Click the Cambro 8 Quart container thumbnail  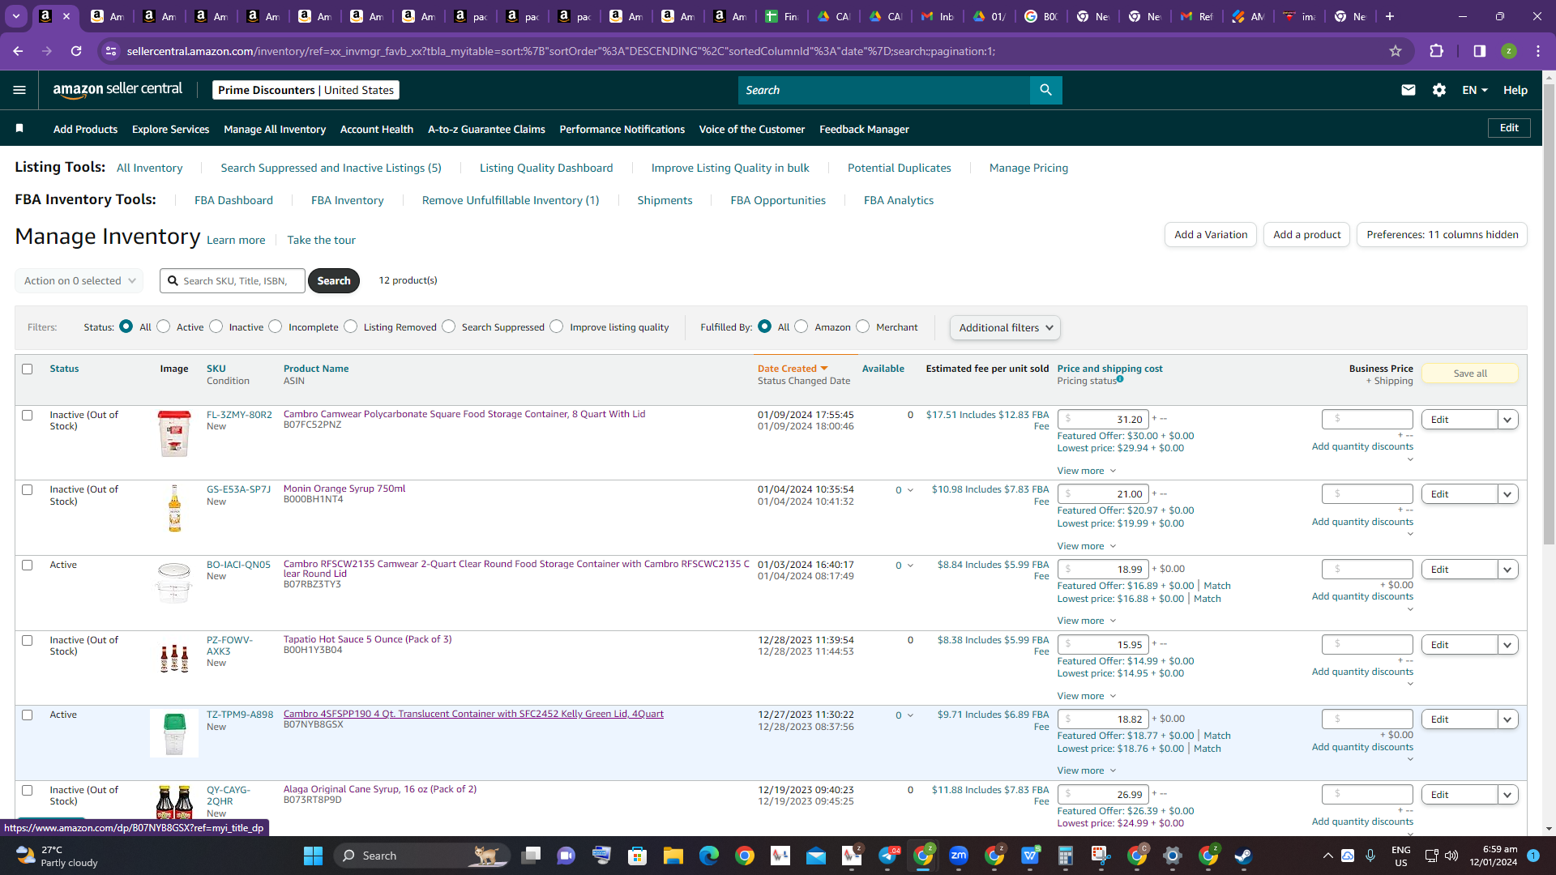pyautogui.click(x=174, y=433)
